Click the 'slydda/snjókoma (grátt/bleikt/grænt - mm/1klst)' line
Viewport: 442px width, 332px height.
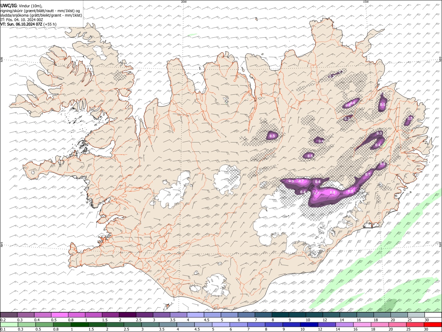point(41,15)
